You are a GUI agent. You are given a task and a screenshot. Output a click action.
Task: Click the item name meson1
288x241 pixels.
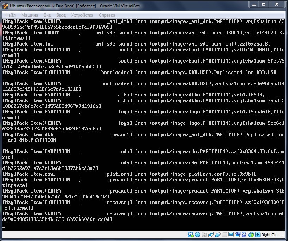tap(121, 135)
